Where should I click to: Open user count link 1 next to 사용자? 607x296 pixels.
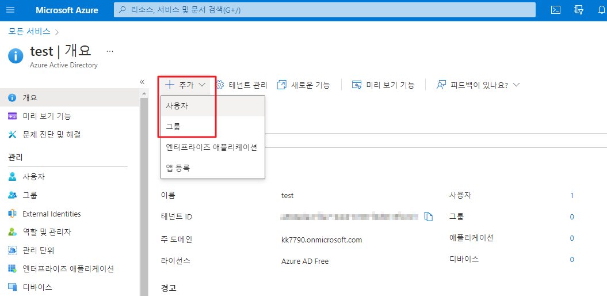pyautogui.click(x=572, y=196)
